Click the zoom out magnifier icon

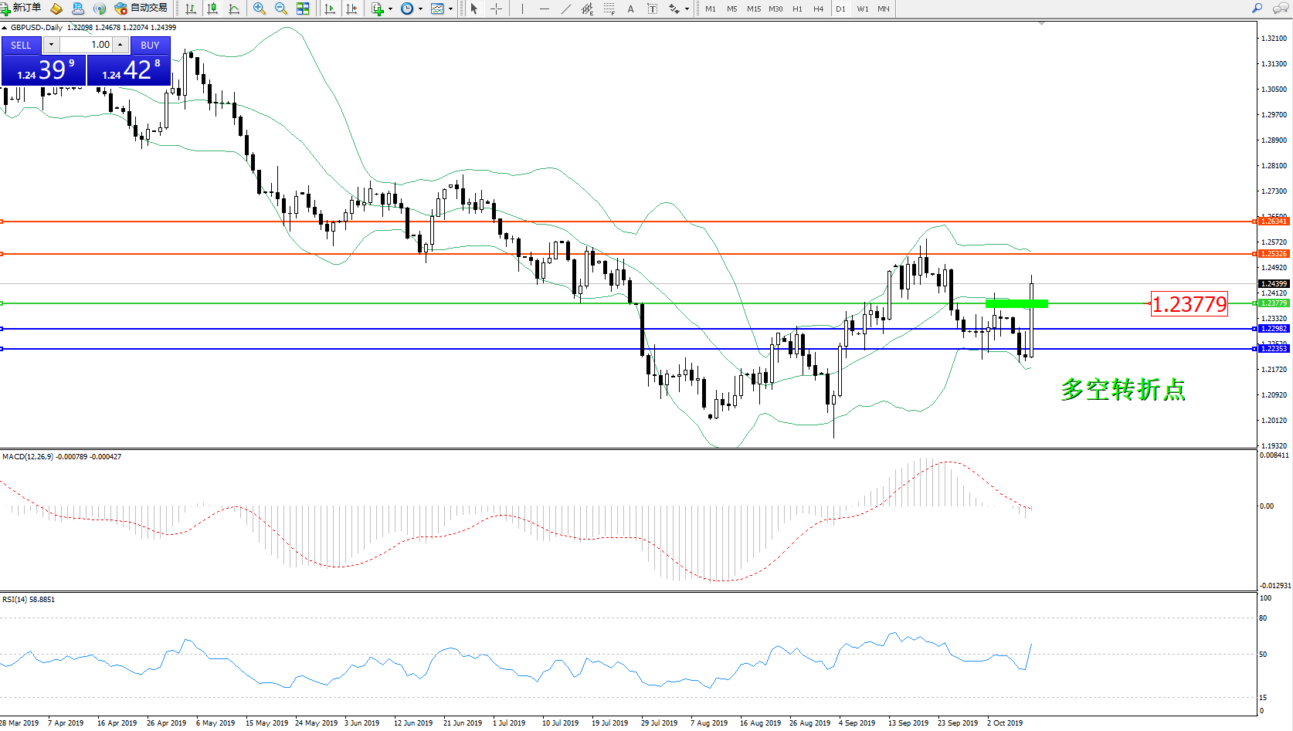pyautogui.click(x=281, y=8)
